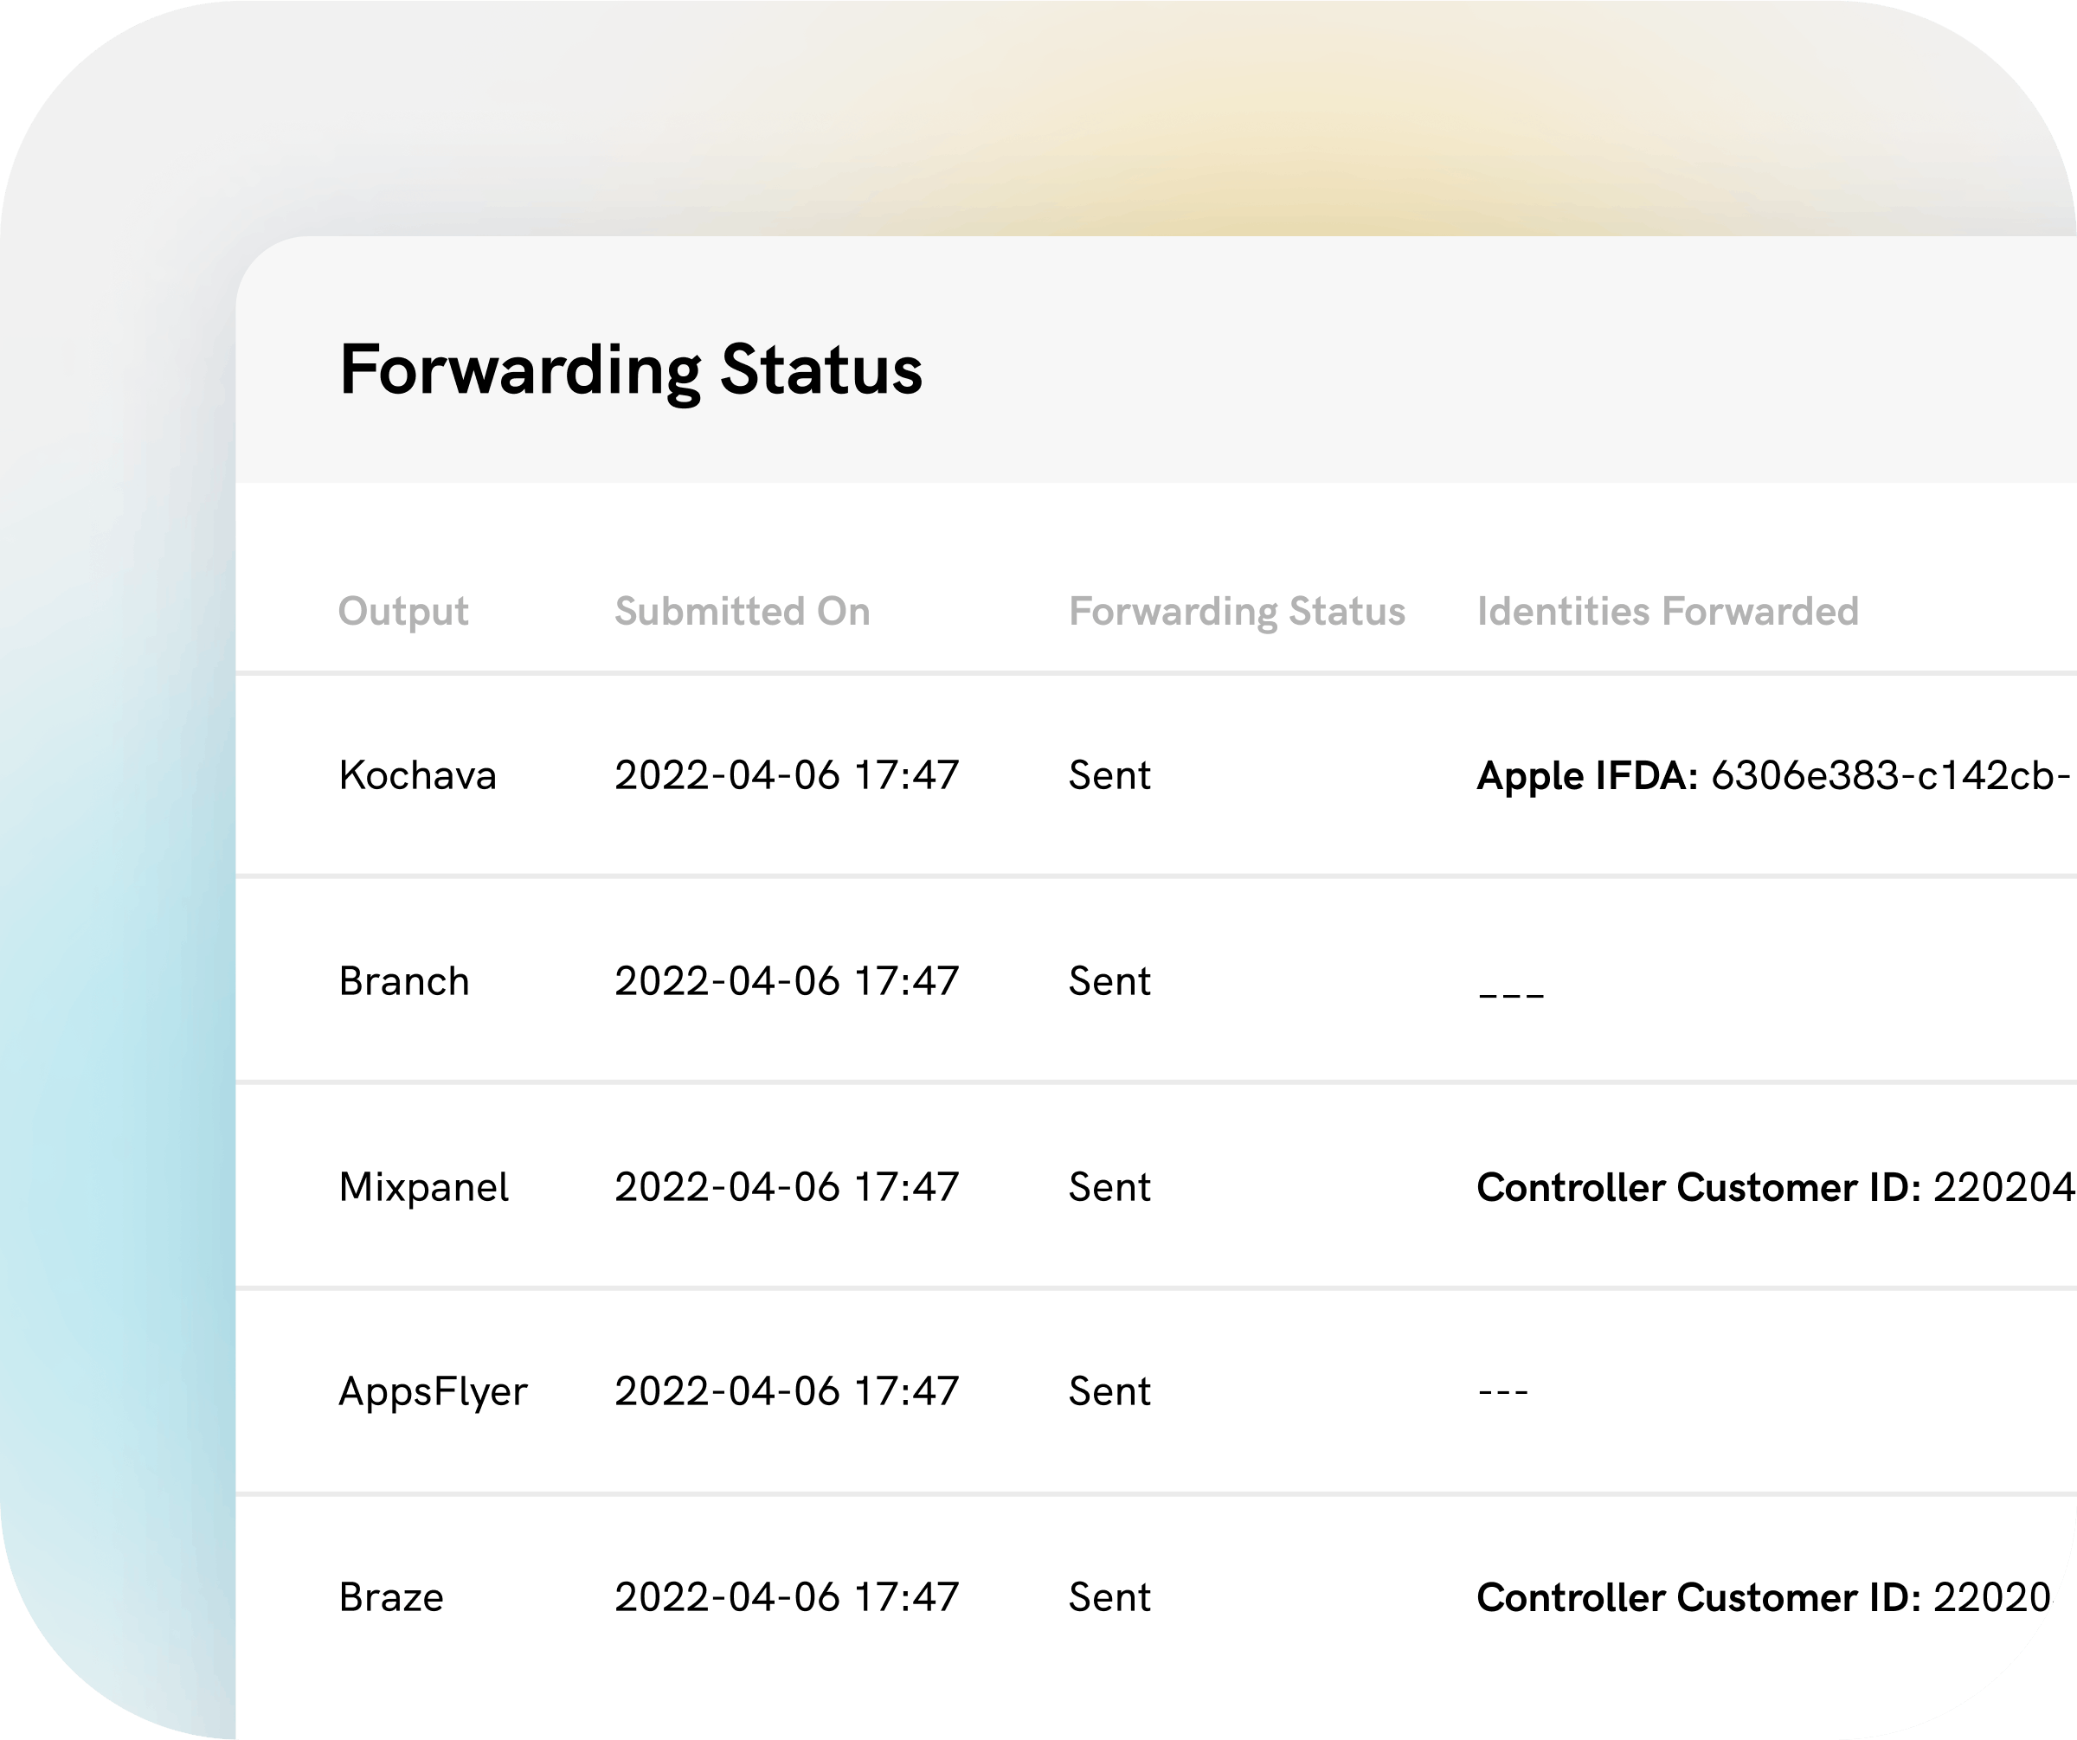
Task: Click Sent status in Branch row
Action: point(1109,980)
